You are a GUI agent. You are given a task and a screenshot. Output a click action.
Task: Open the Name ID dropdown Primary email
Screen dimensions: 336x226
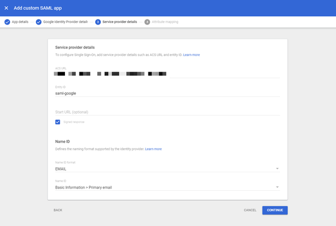coord(167,187)
